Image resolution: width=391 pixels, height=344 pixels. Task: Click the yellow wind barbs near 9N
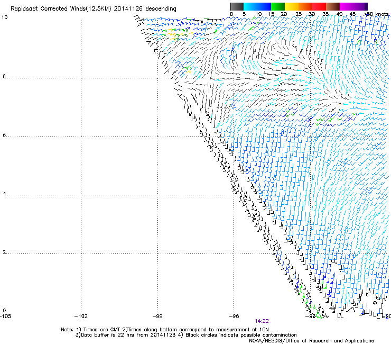coord(173,34)
